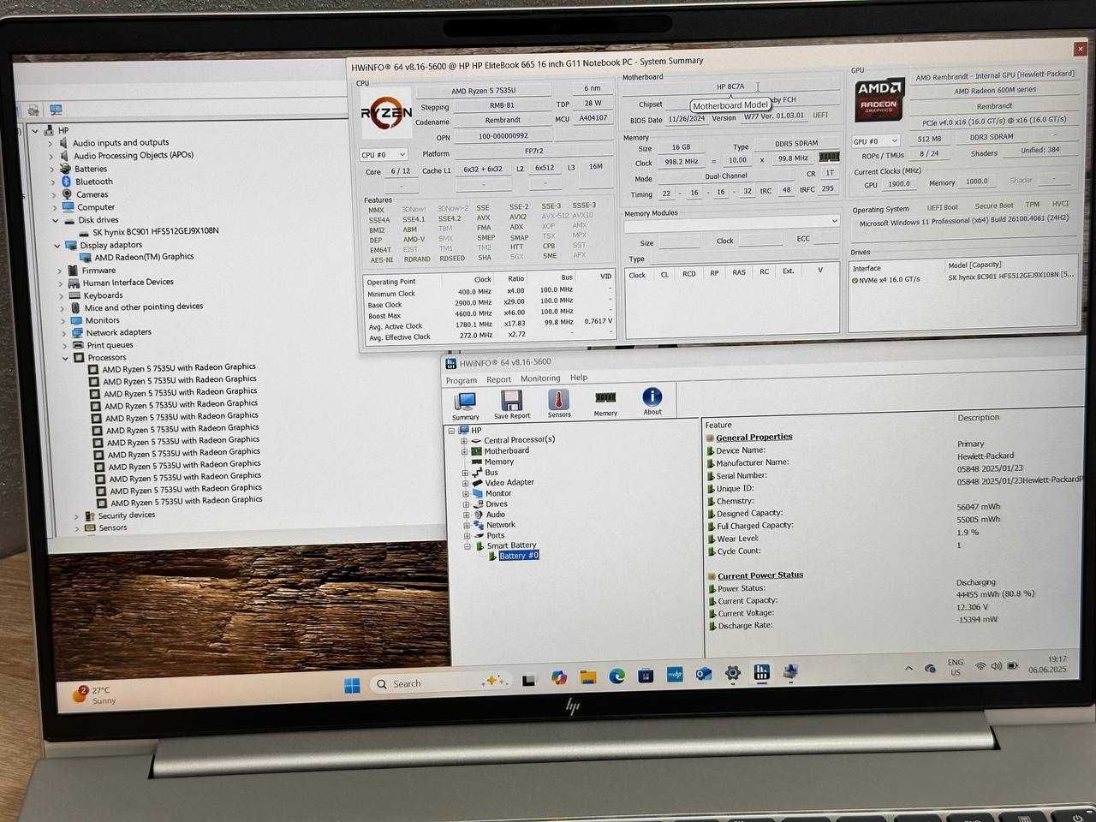
Task: Open the CPU #0 selector dropdown
Action: [x=383, y=155]
